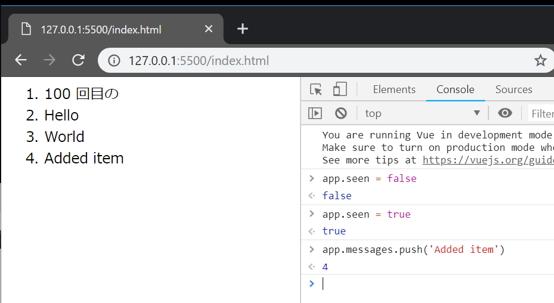This screenshot has height=303, width=554.
Task: Switch to the Elements panel
Action: [394, 89]
